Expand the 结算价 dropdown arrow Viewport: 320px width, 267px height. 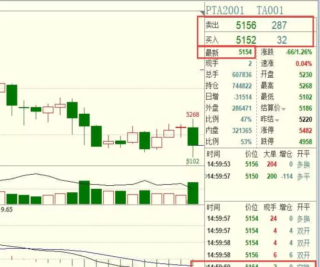point(284,109)
